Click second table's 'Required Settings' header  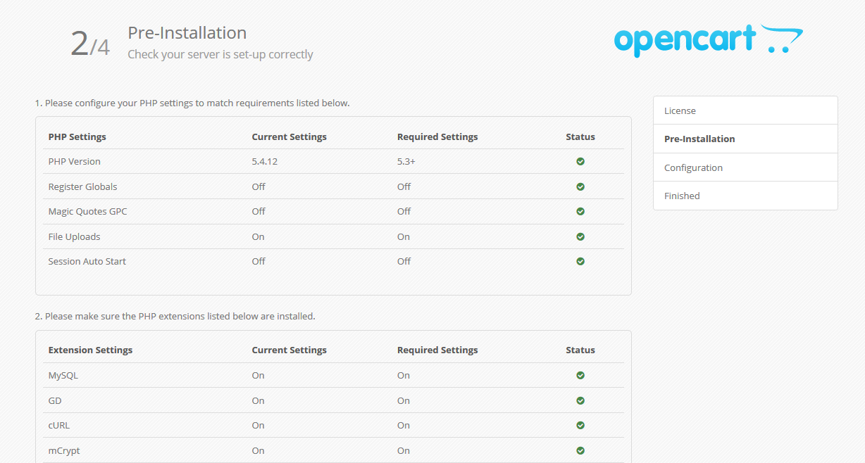pyautogui.click(x=437, y=350)
